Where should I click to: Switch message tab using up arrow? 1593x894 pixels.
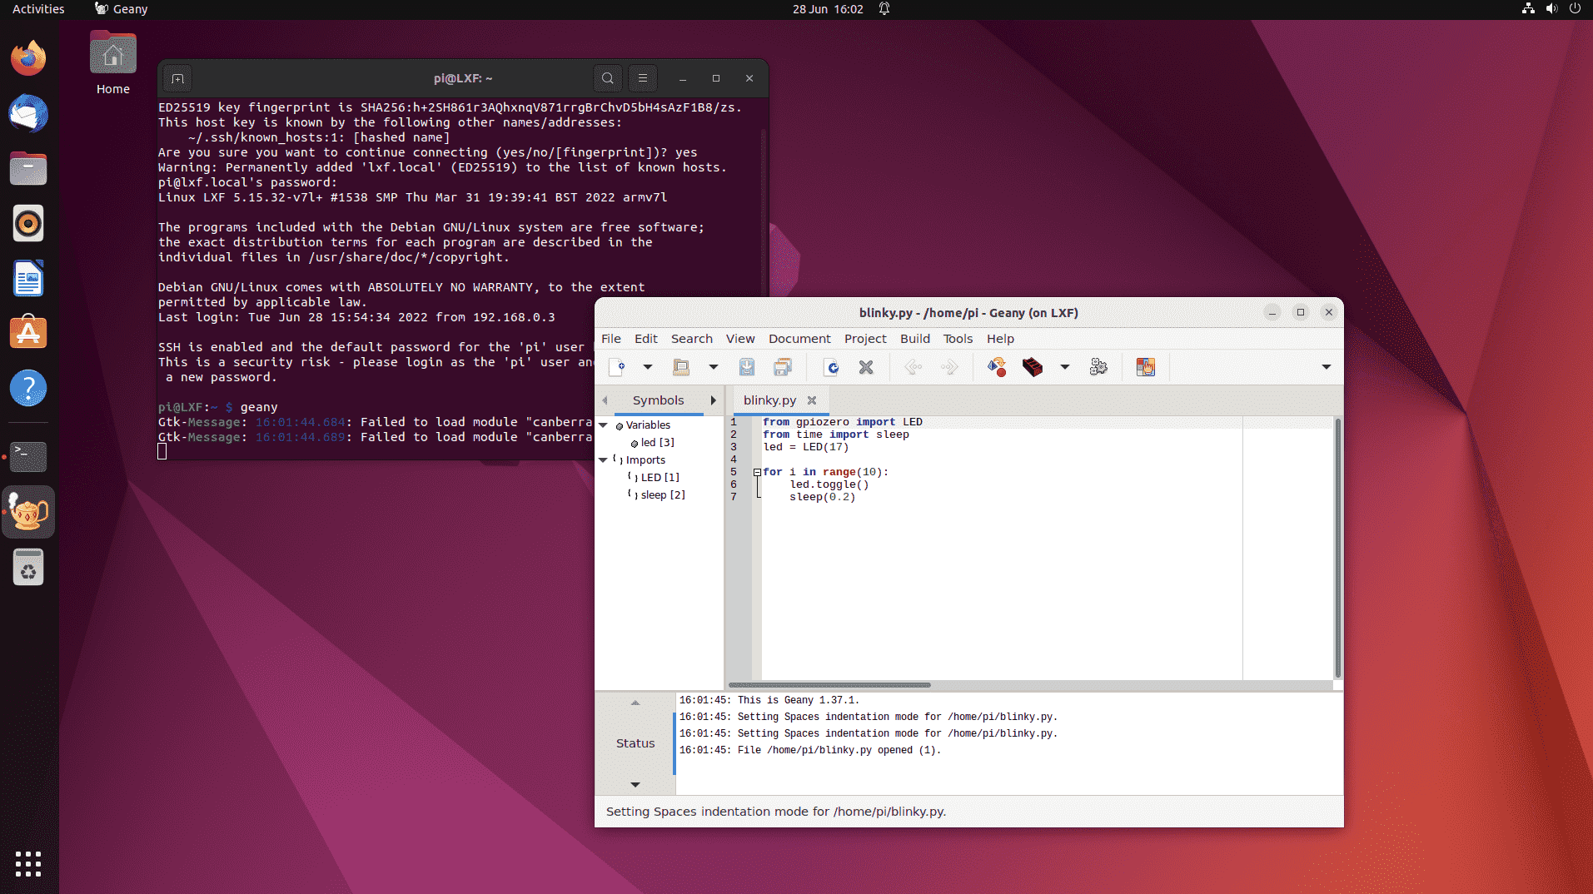point(635,703)
